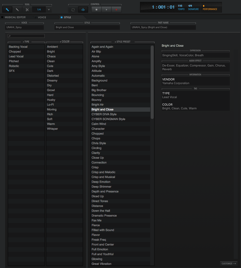241x268 pixels.
Task: Choose Calm Wind preset
Action: [120, 124]
